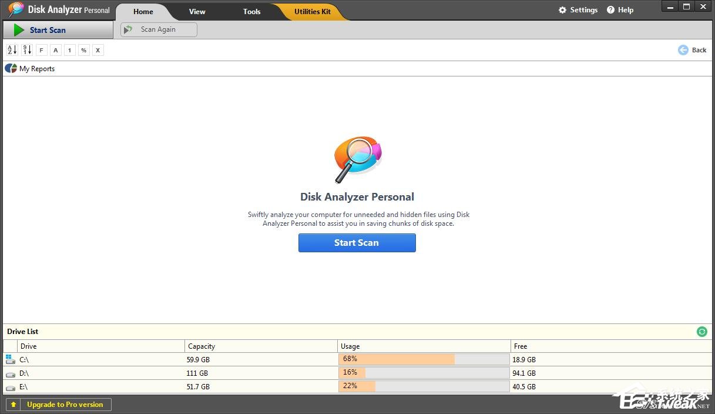Sort by the Free column header

click(611, 346)
